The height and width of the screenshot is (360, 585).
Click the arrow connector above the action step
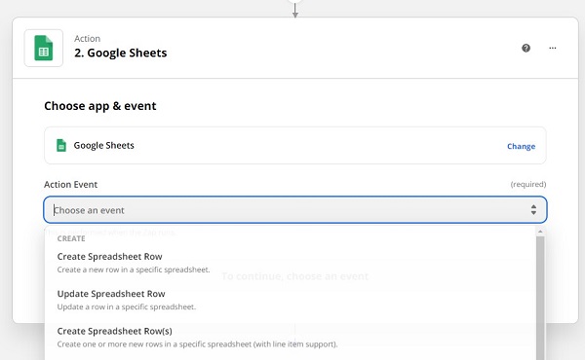pyautogui.click(x=295, y=10)
